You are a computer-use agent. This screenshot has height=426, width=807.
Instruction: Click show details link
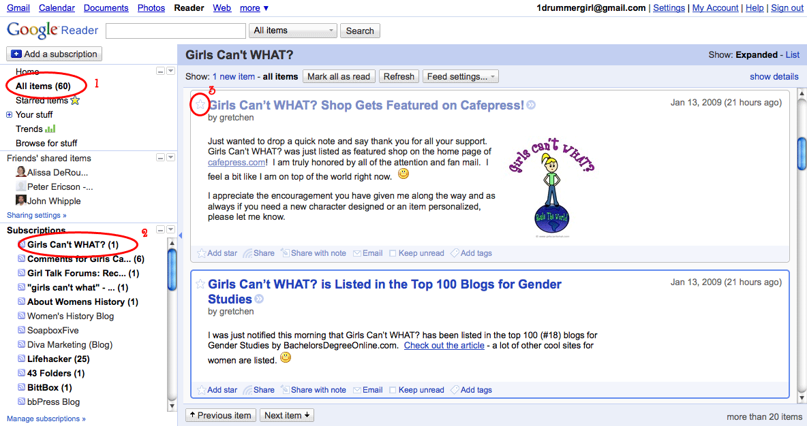774,77
